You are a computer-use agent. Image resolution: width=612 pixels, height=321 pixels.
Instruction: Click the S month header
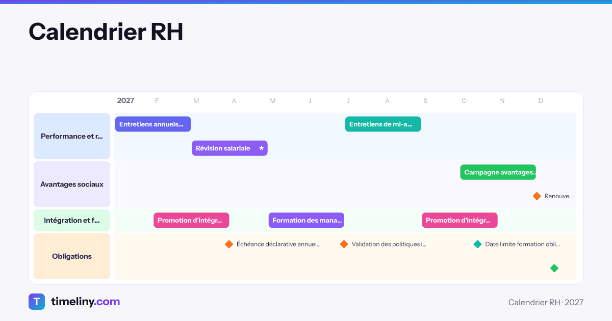point(425,101)
